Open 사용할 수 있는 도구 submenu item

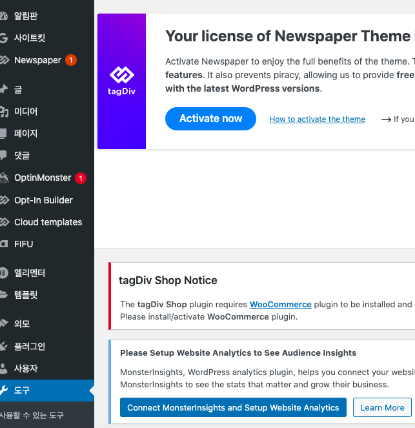[32, 415]
